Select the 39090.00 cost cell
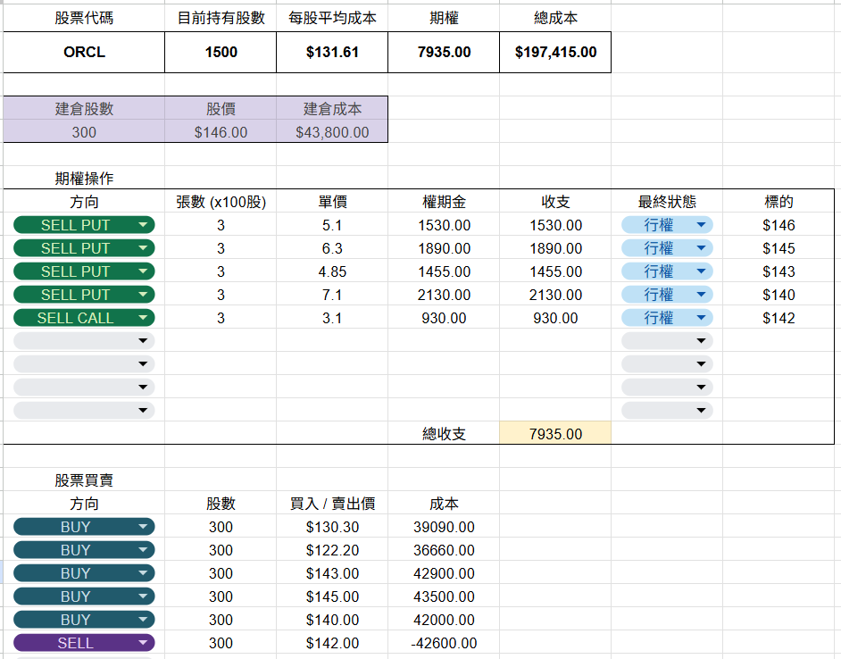This screenshot has width=841, height=659. [444, 527]
